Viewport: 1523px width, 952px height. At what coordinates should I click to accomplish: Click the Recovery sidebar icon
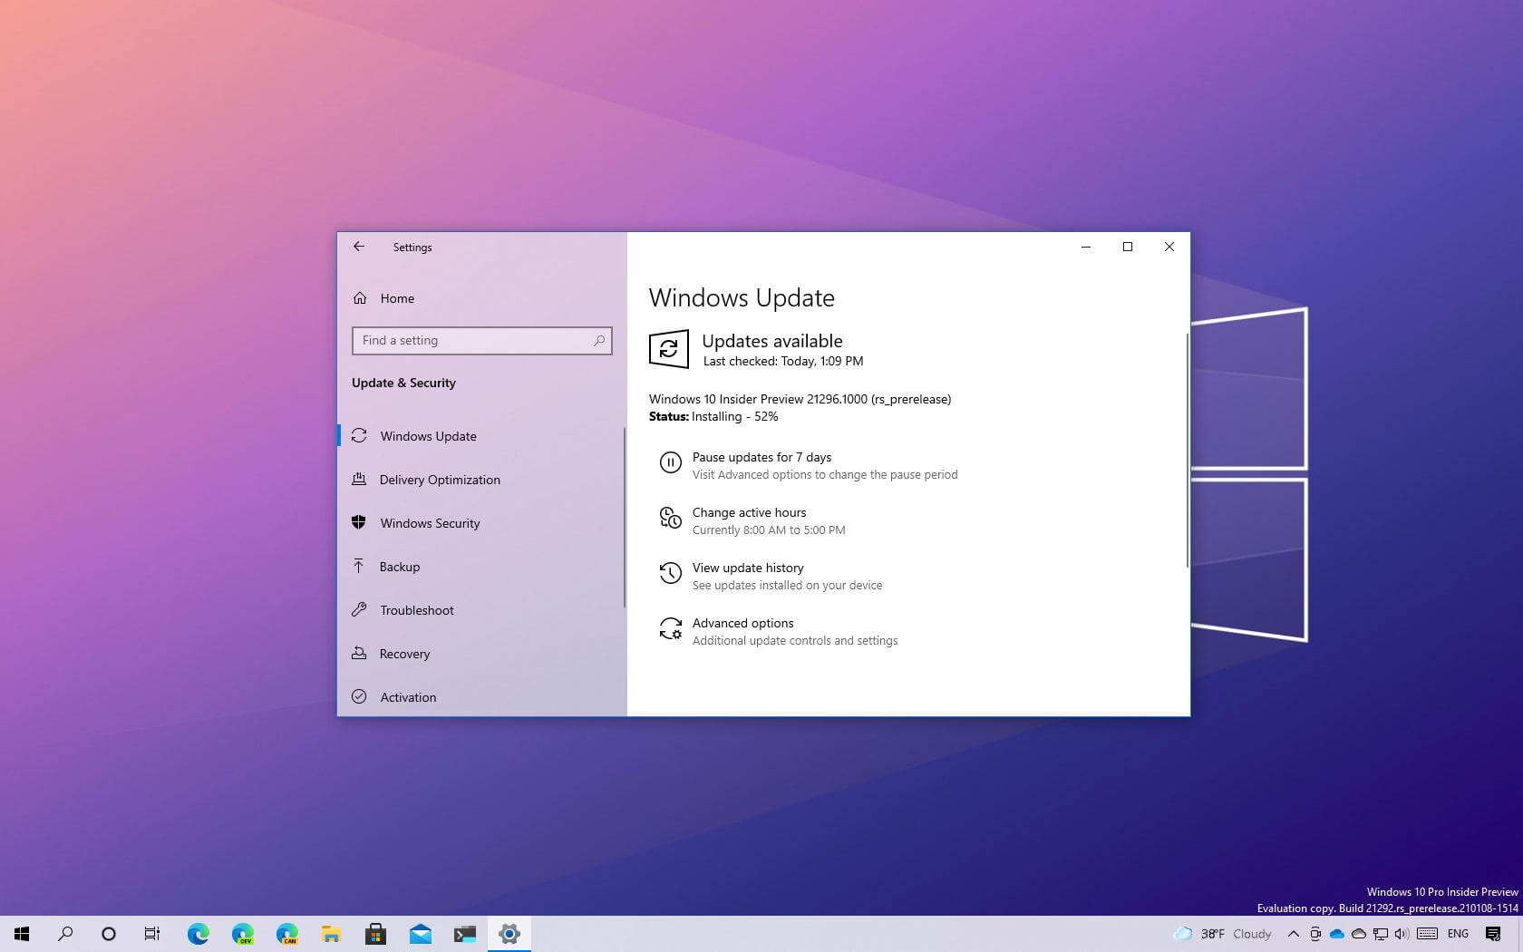click(360, 653)
